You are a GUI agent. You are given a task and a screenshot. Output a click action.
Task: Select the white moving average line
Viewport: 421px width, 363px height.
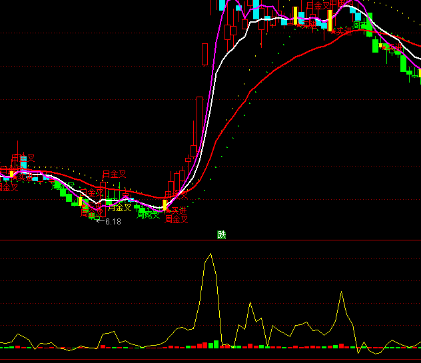(x=226, y=50)
